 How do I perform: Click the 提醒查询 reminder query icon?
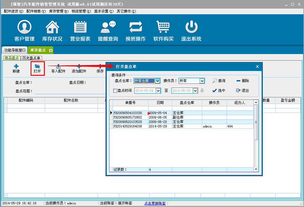point(108,28)
